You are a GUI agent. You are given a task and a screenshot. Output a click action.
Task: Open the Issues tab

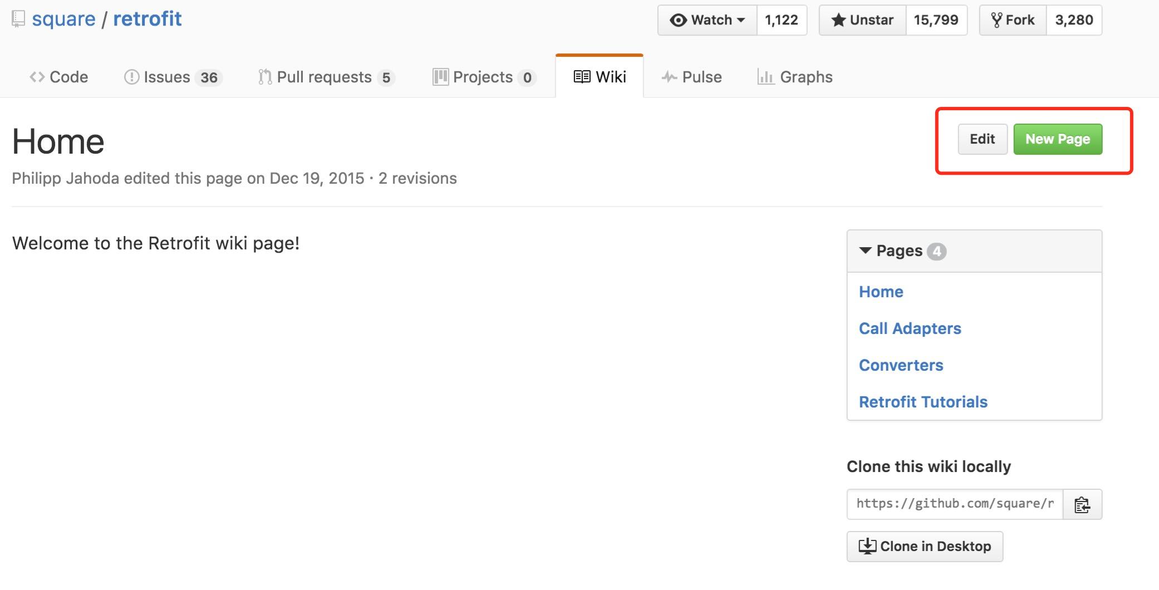173,77
